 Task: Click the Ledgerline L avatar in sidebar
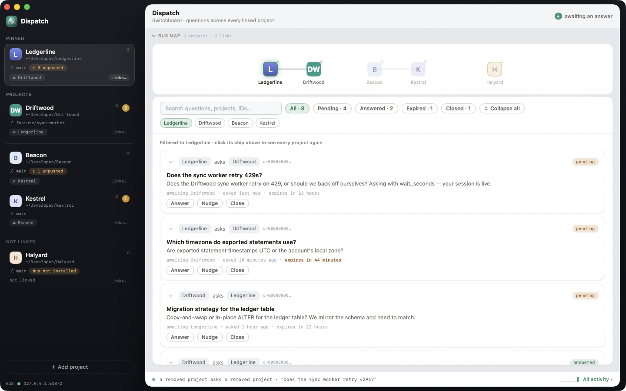point(16,54)
